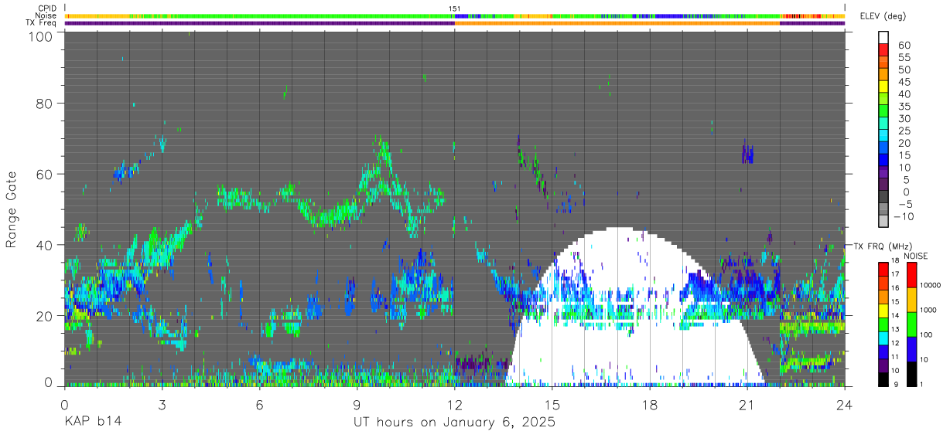Click range gate axis tick 20

45,315
